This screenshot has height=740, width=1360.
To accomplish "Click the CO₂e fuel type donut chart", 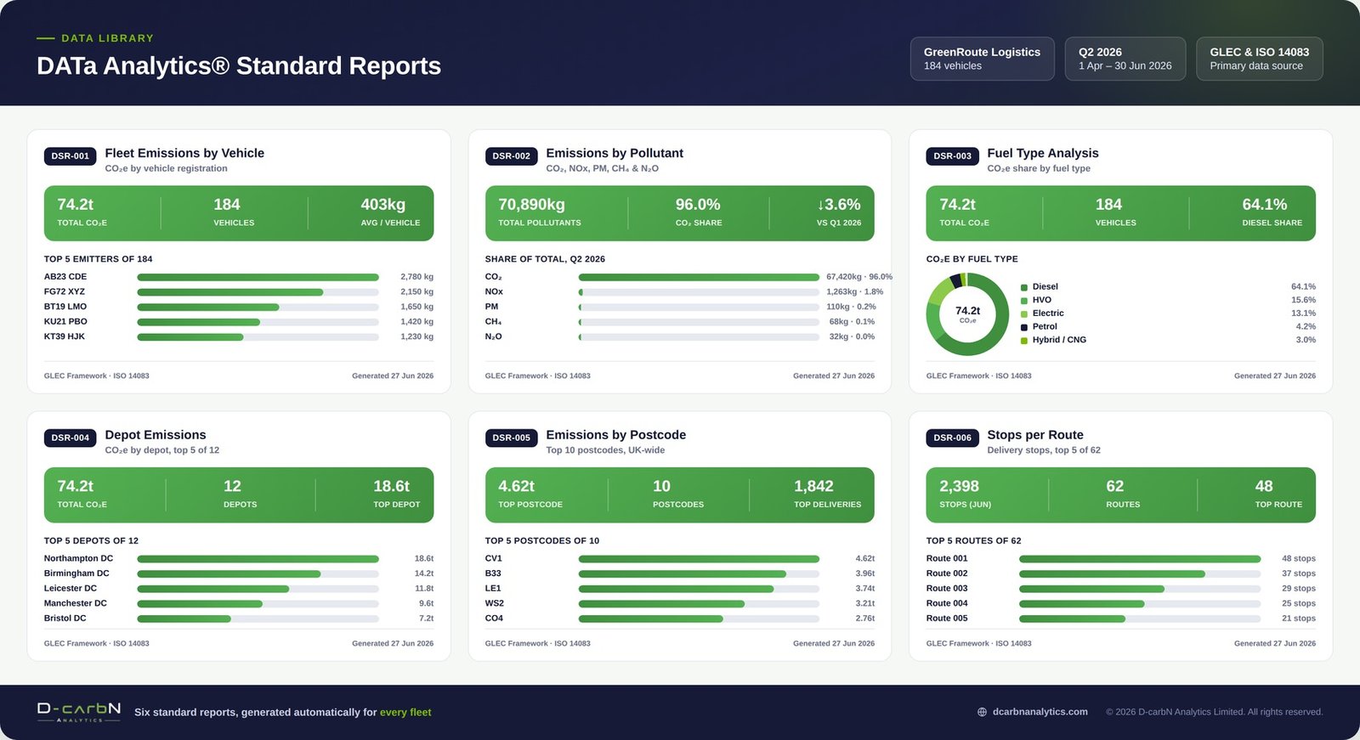I will pyautogui.click(x=967, y=314).
